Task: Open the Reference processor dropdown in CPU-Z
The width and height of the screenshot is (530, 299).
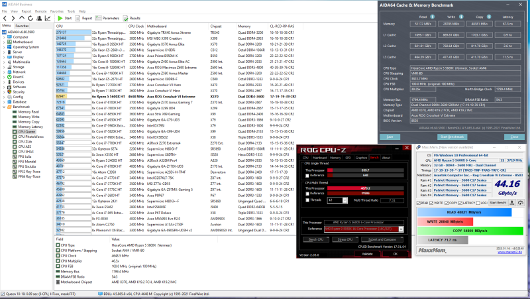Action: pyautogui.click(x=401, y=229)
